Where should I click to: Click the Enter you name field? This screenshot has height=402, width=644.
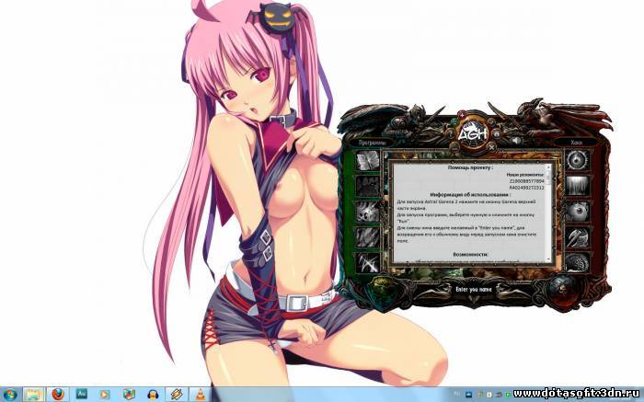pyautogui.click(x=473, y=290)
